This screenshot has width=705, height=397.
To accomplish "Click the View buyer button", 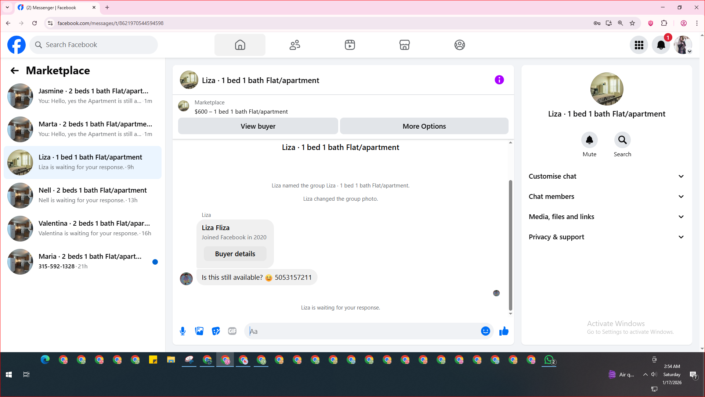I will 258,126.
